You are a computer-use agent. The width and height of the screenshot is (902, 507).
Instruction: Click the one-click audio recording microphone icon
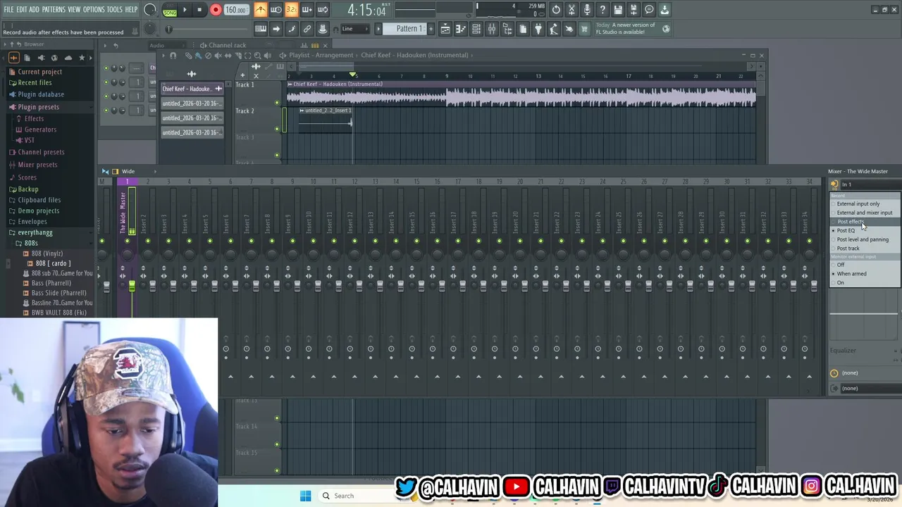point(587,10)
